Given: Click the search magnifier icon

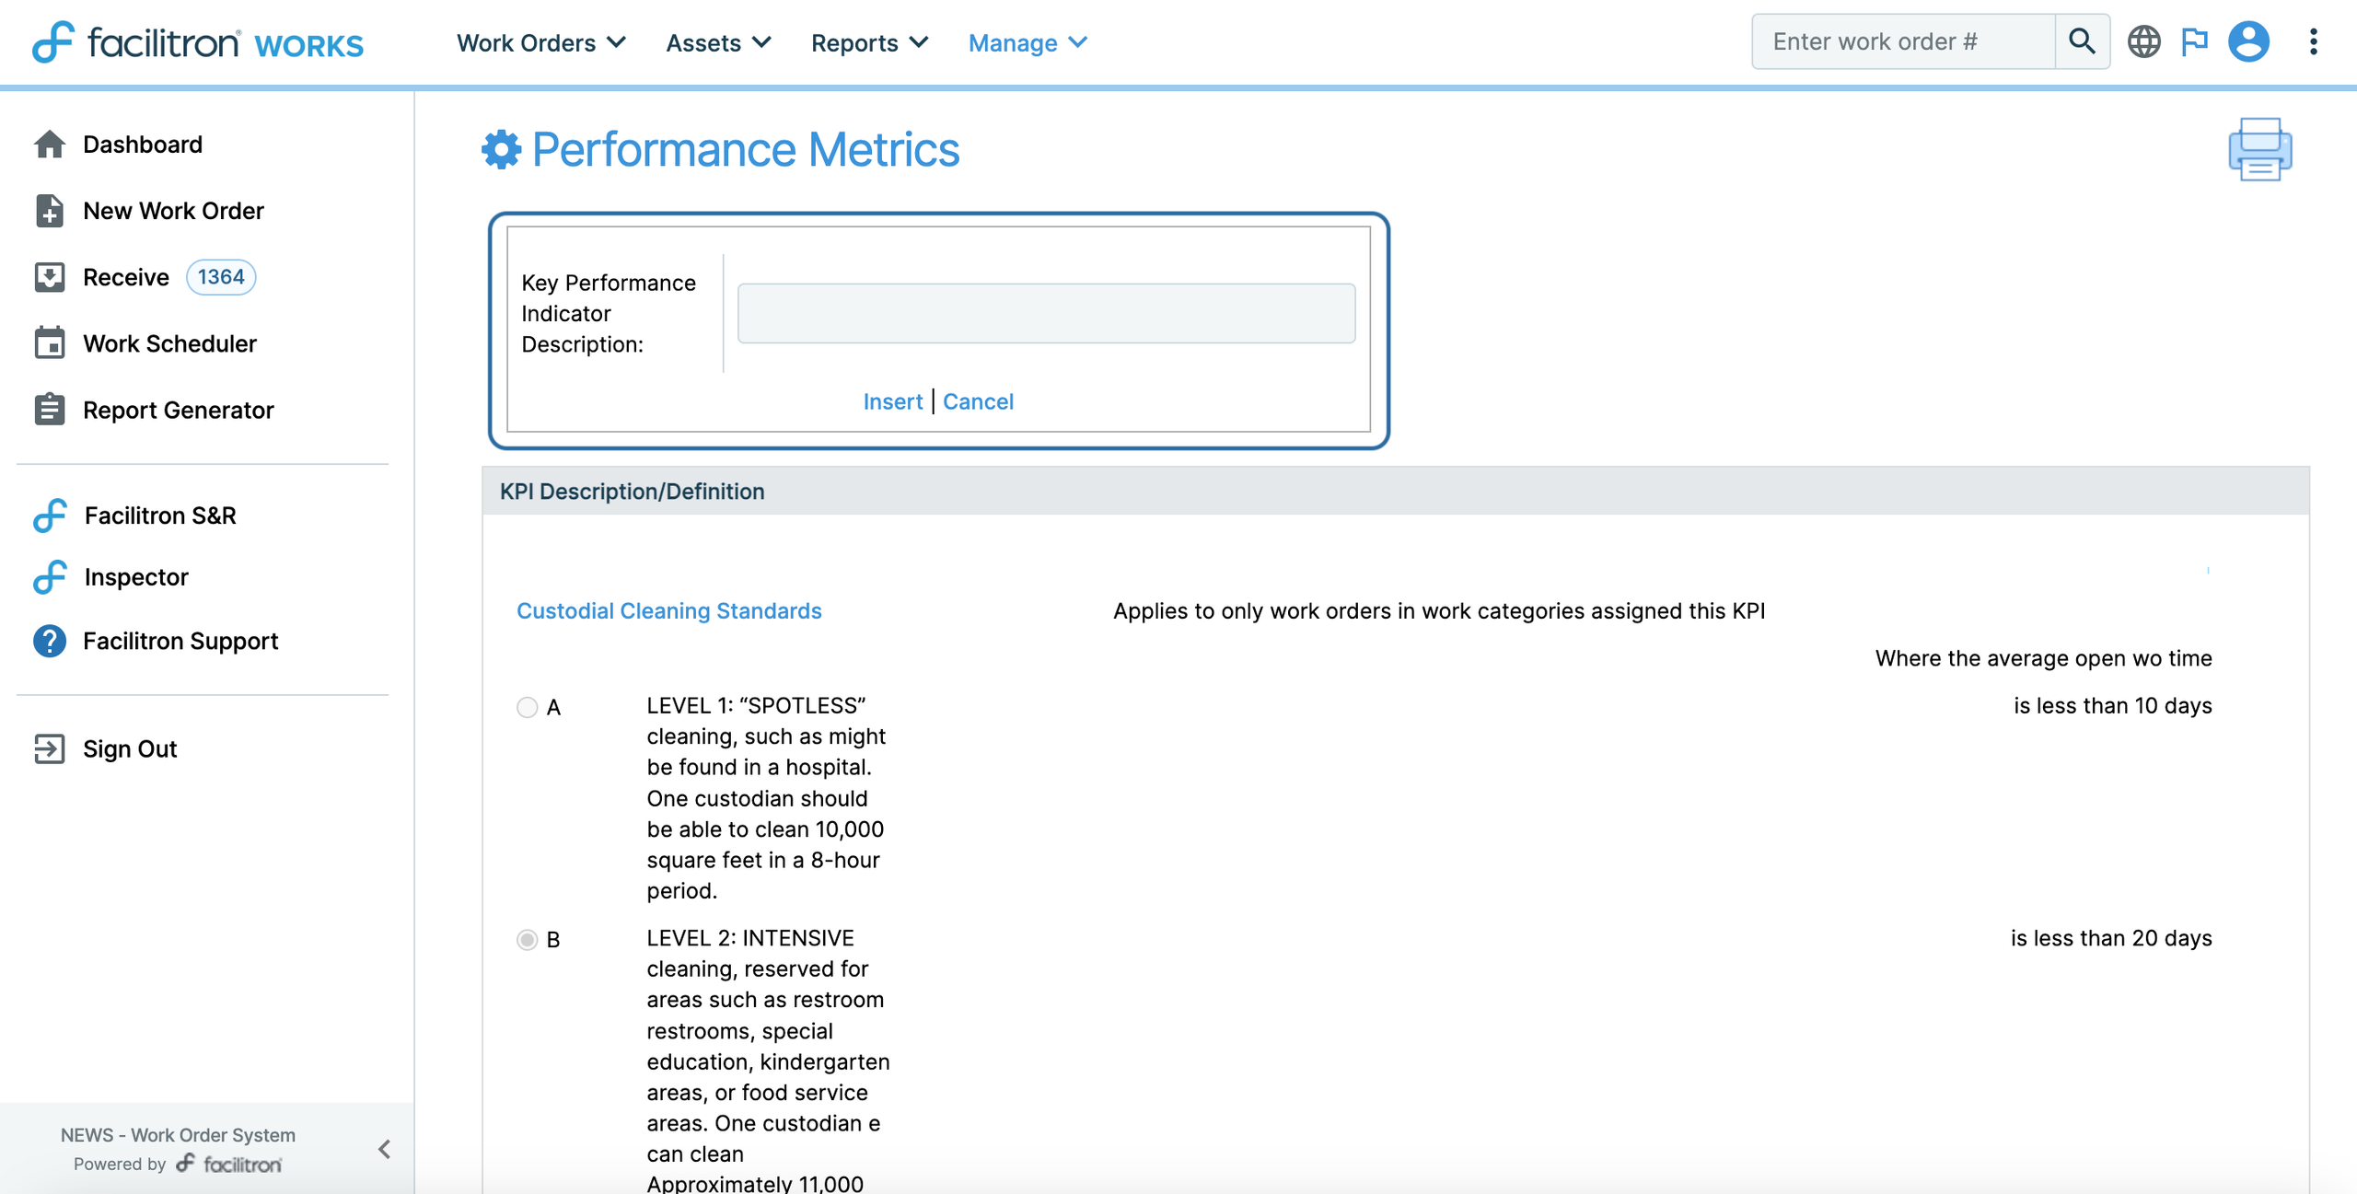Looking at the screenshot, I should (2082, 41).
